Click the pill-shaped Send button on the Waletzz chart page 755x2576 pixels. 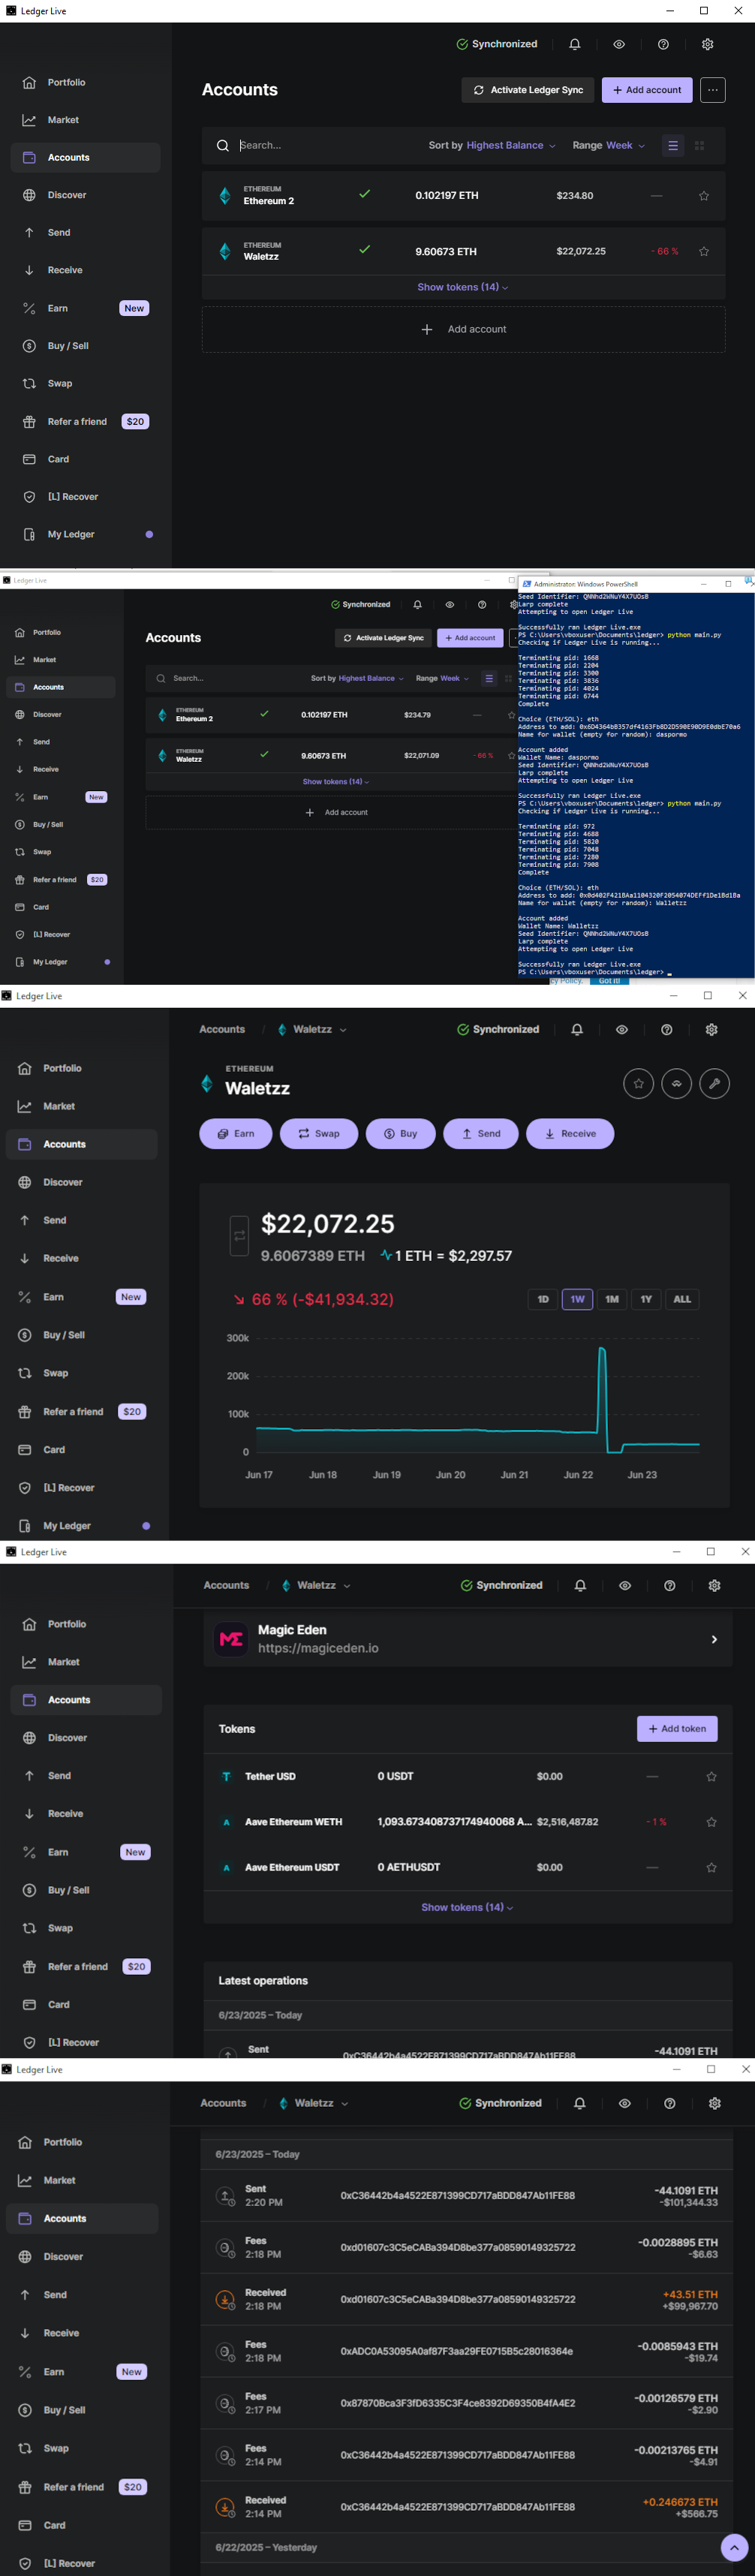tap(481, 1135)
